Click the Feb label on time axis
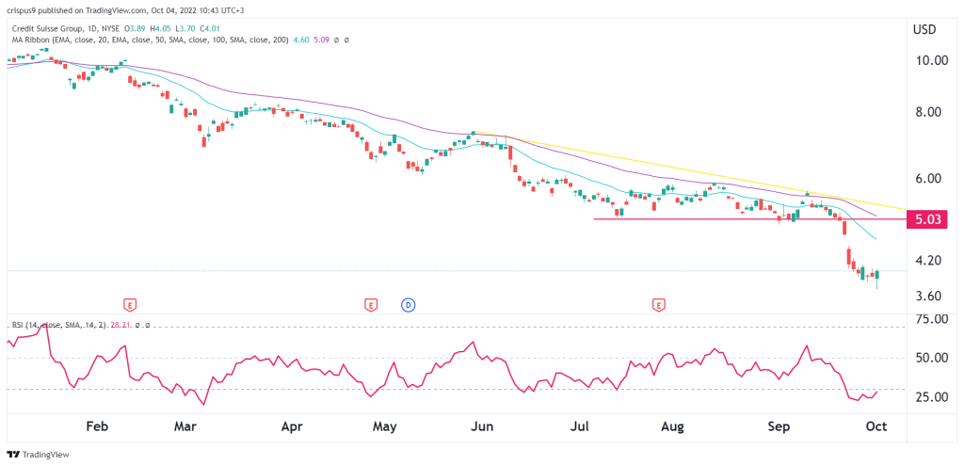The width and height of the screenshot is (964, 466). 98,426
